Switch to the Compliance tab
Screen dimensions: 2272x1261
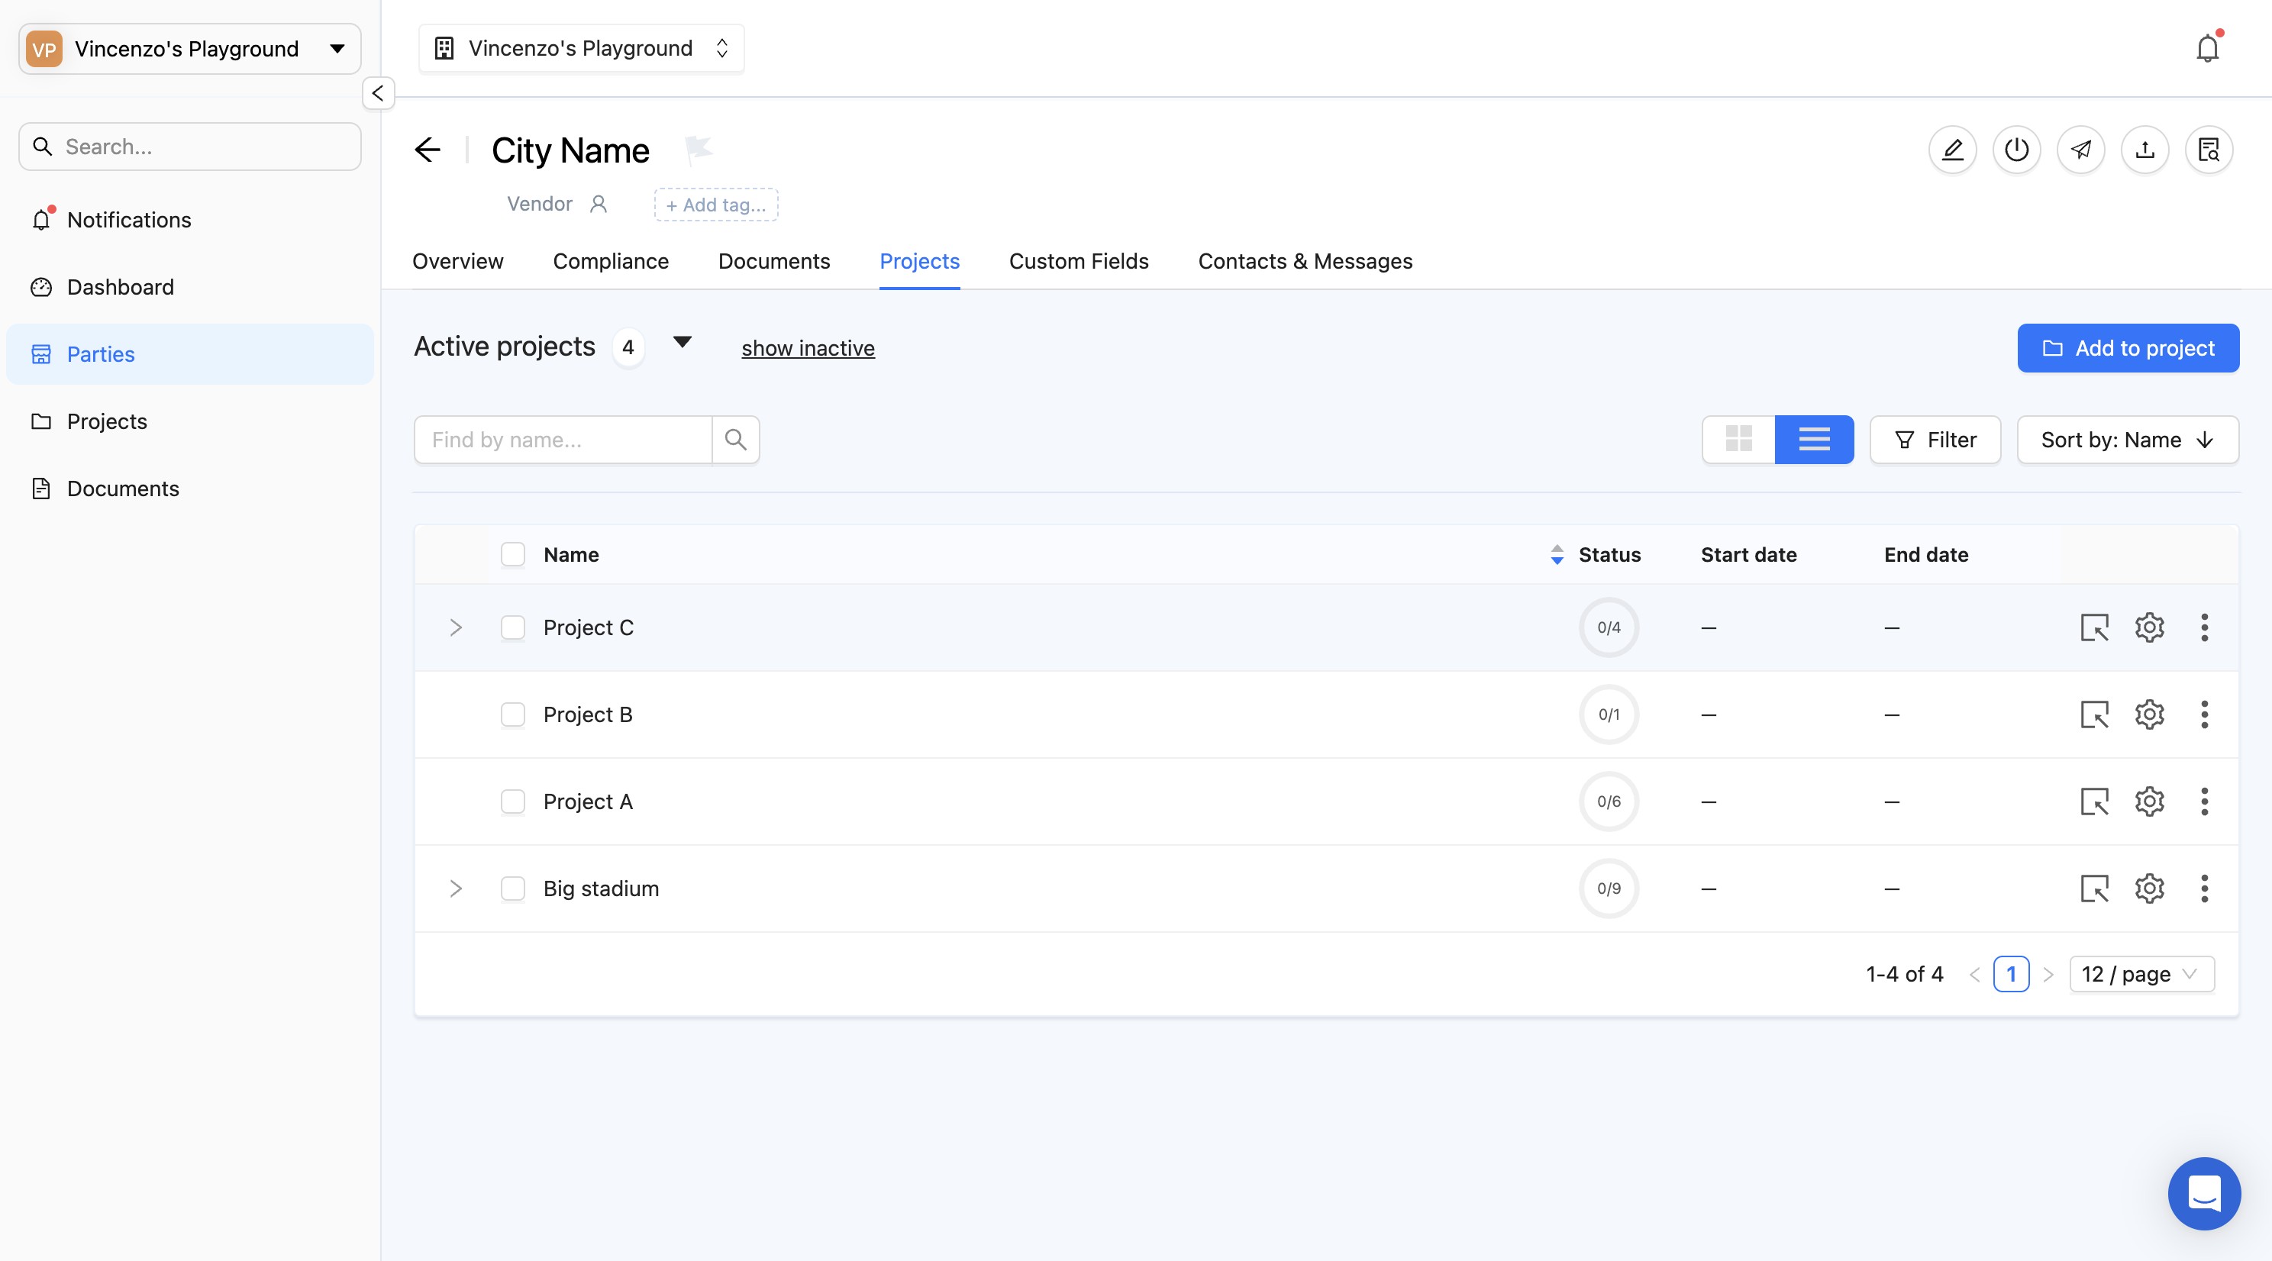tap(610, 261)
